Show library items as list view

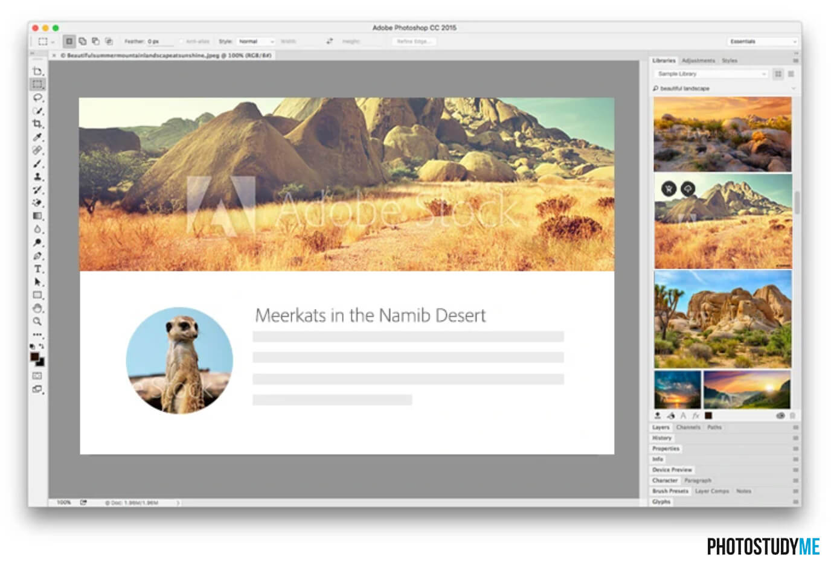coord(791,74)
